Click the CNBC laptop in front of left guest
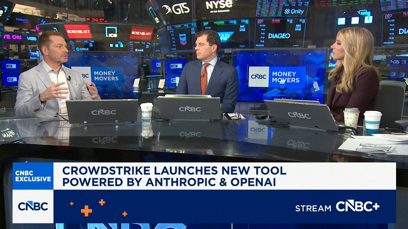 pos(102,111)
